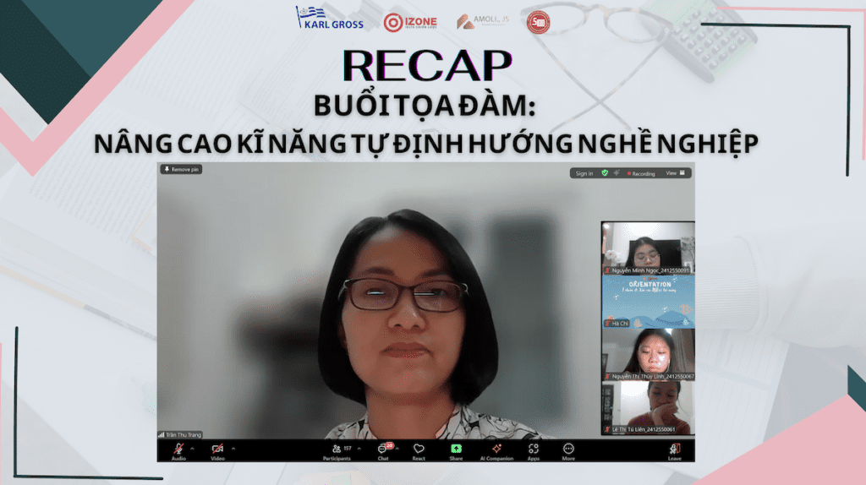The height and width of the screenshot is (485, 866).
Task: Expand the Chat options arrow
Action: (398, 448)
